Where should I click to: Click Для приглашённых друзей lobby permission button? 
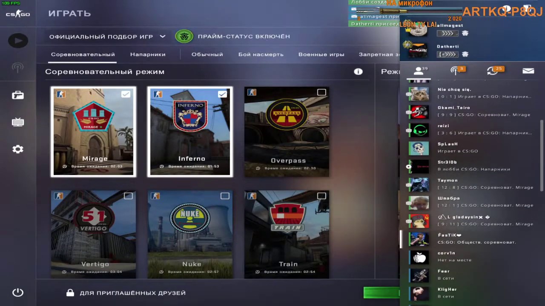pos(126,293)
